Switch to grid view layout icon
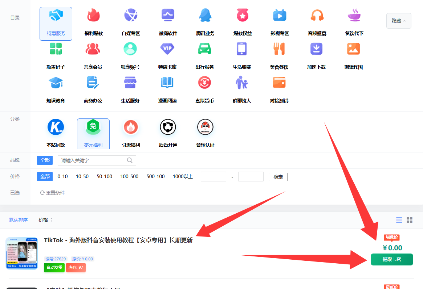The height and width of the screenshot is (289, 423). tap(410, 220)
